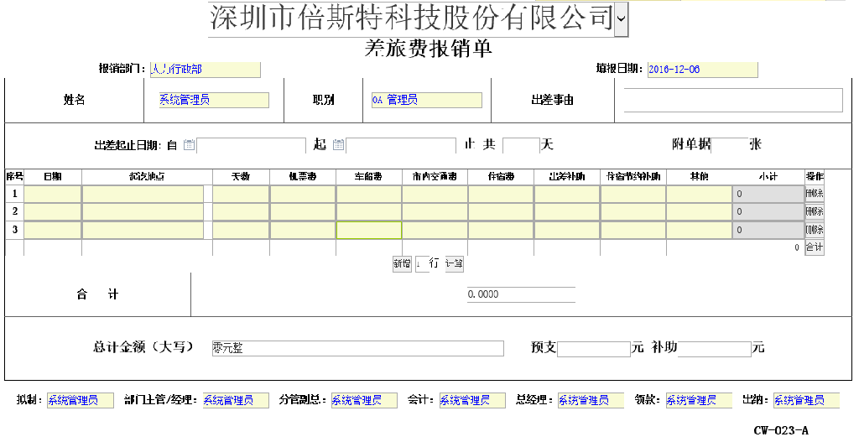Click the 起讫地点 cell in row 3
Image resolution: width=859 pixels, height=442 pixels.
tap(143, 230)
